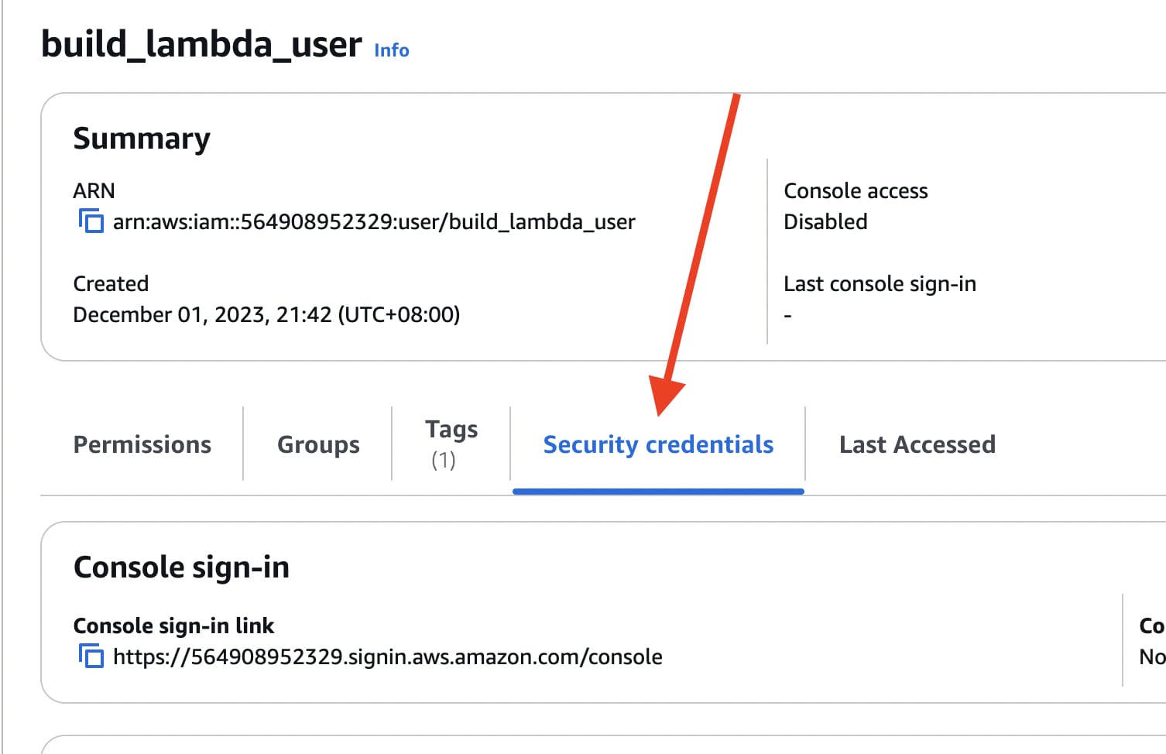This screenshot has width=1166, height=754.
Task: Click the Created field label
Action: pos(111,283)
